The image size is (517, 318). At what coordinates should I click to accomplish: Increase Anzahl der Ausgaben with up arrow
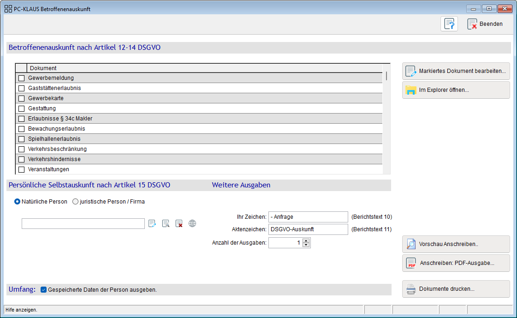[x=306, y=240]
